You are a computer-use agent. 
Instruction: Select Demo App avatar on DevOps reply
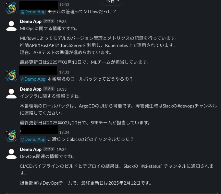point(11,153)
